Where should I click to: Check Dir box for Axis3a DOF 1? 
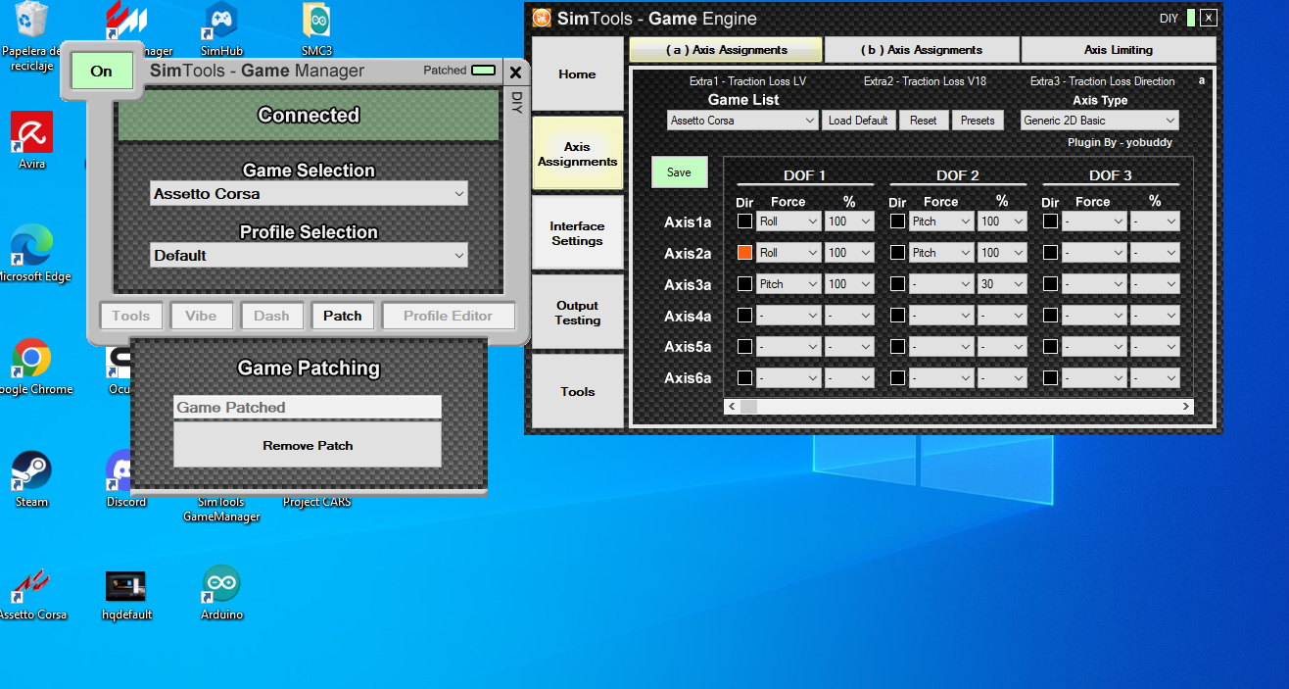click(x=744, y=284)
